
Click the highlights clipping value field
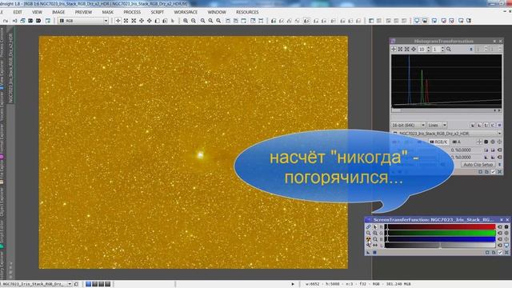[x=466, y=157]
